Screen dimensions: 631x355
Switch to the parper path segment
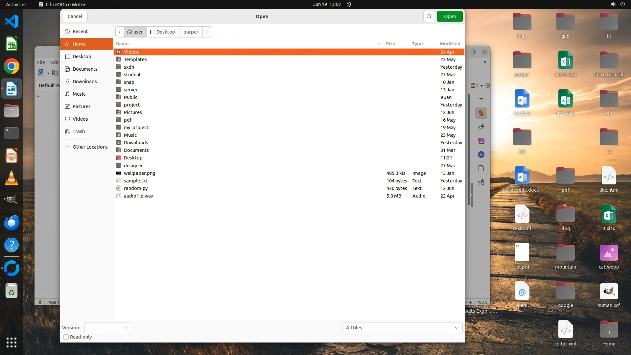191,32
